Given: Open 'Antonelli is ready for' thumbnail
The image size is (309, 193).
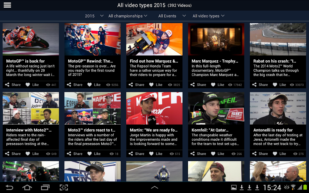Looking at the screenshot, I should pyautogui.click(x=278, y=108).
